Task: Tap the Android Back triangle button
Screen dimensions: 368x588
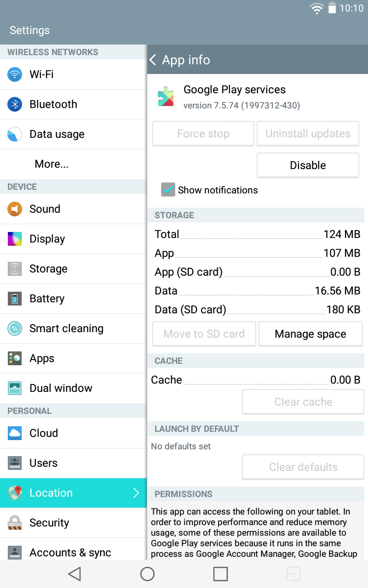Action: 75,574
